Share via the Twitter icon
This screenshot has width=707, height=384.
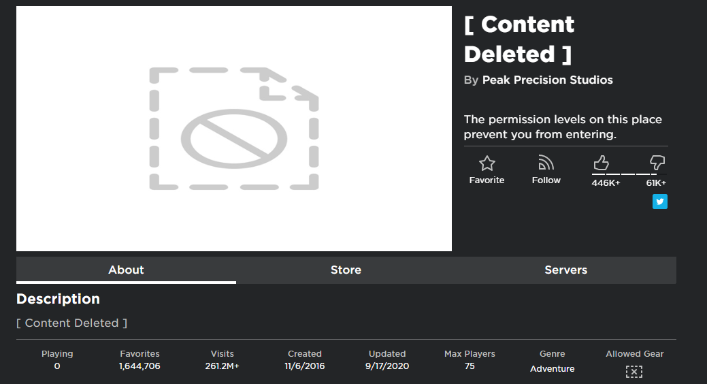[659, 202]
